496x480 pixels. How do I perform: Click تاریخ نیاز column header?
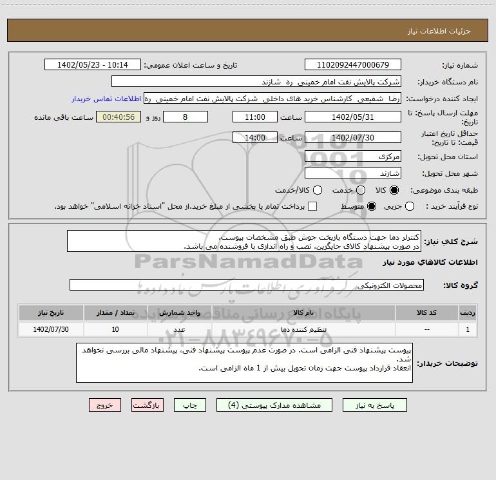51,312
